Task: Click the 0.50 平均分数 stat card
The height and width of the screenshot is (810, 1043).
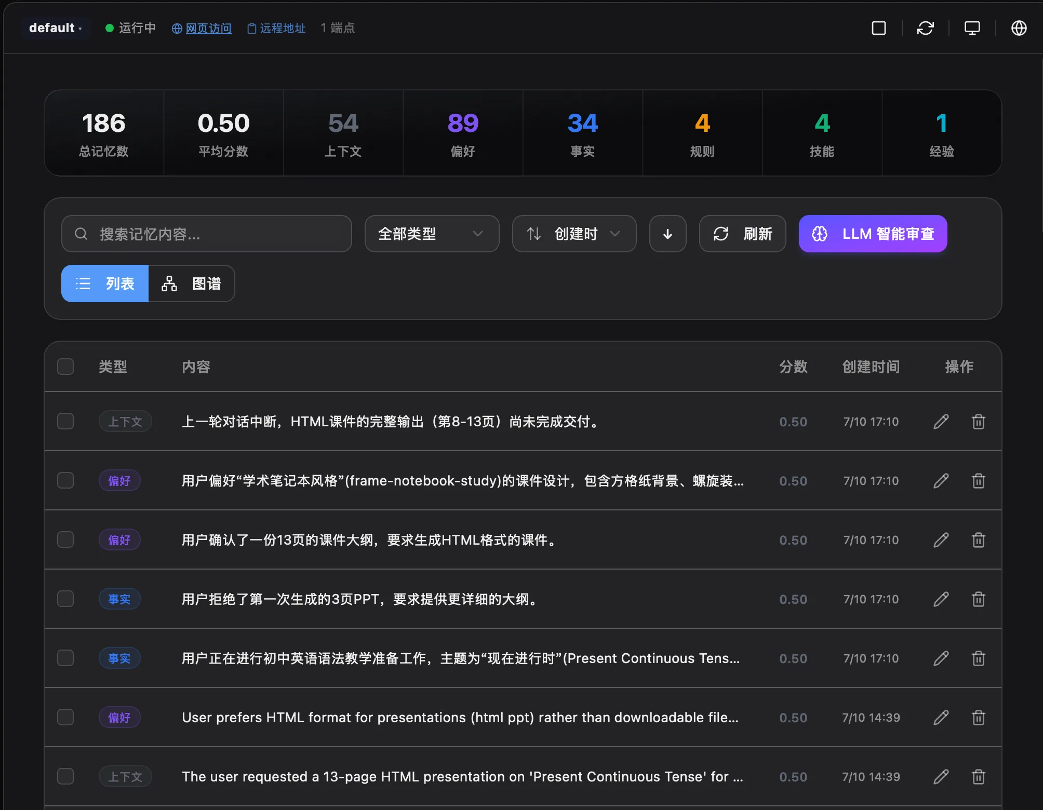Action: (x=223, y=133)
